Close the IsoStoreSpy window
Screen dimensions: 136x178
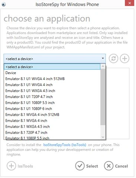point(129,3)
